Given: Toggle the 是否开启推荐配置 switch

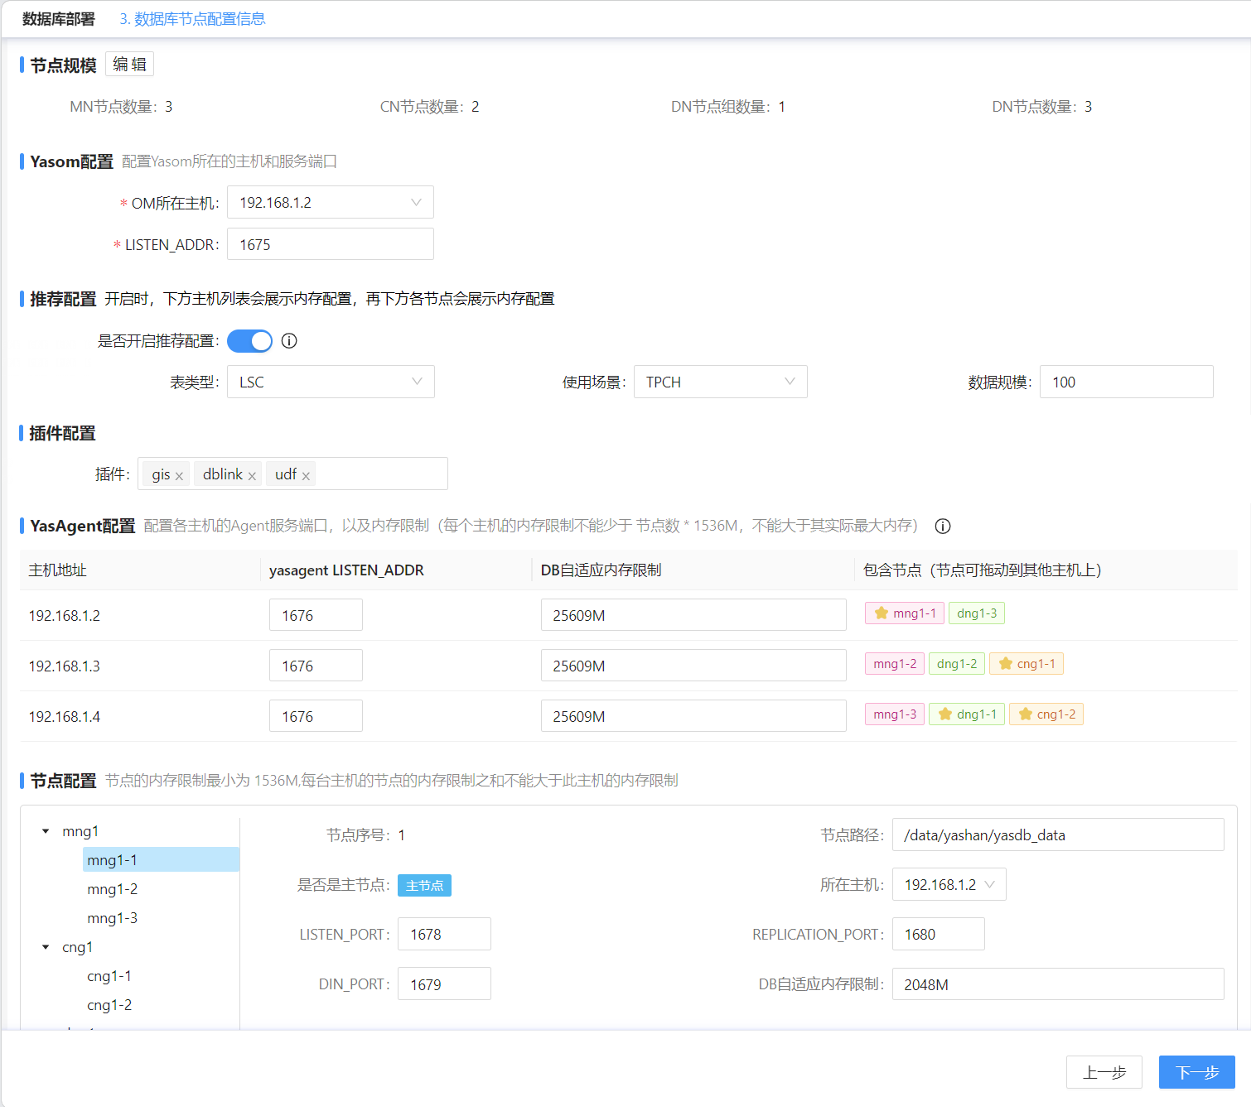Looking at the screenshot, I should pyautogui.click(x=249, y=341).
